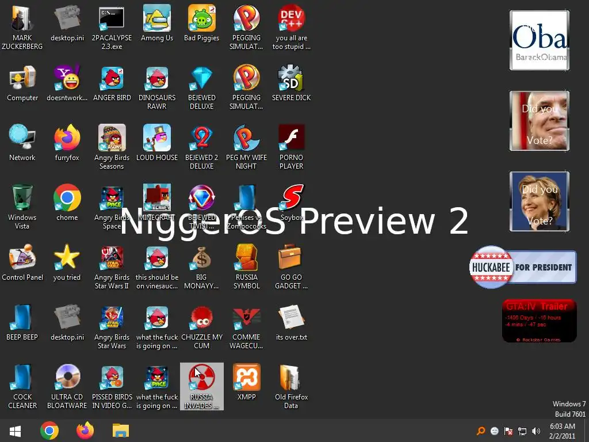Open the Control Panel icon
This screenshot has width=589, height=442.
coord(22,263)
